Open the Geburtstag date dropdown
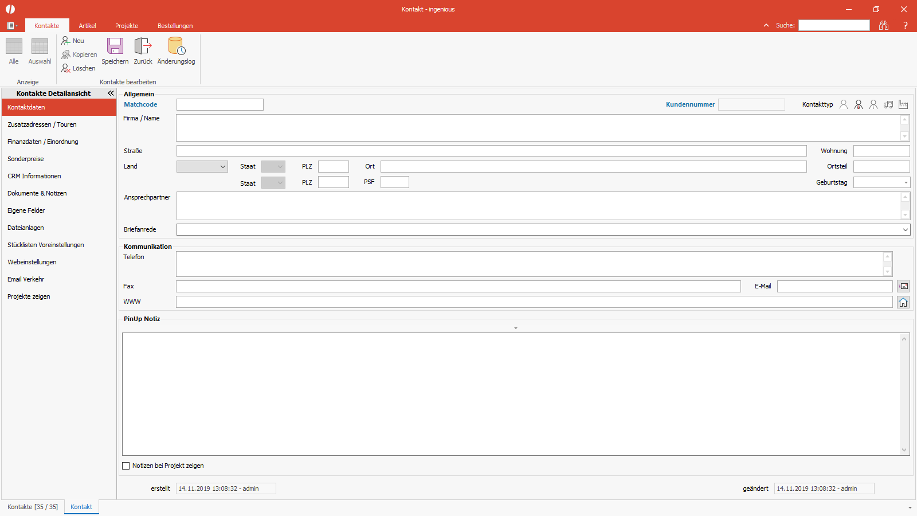This screenshot has width=917, height=516. pyautogui.click(x=906, y=183)
